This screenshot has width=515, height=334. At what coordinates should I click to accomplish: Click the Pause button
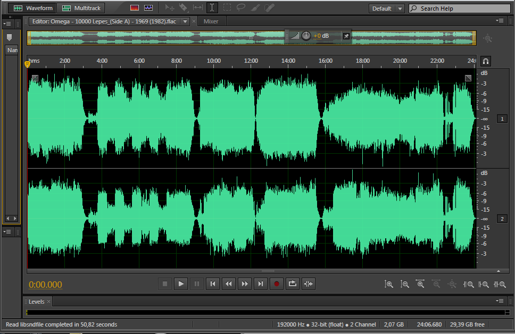[197, 284]
